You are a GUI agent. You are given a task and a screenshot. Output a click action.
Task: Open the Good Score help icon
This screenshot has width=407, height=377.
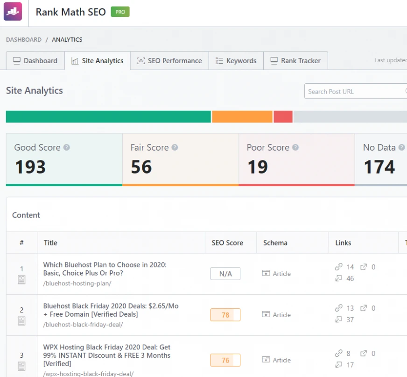(67, 147)
